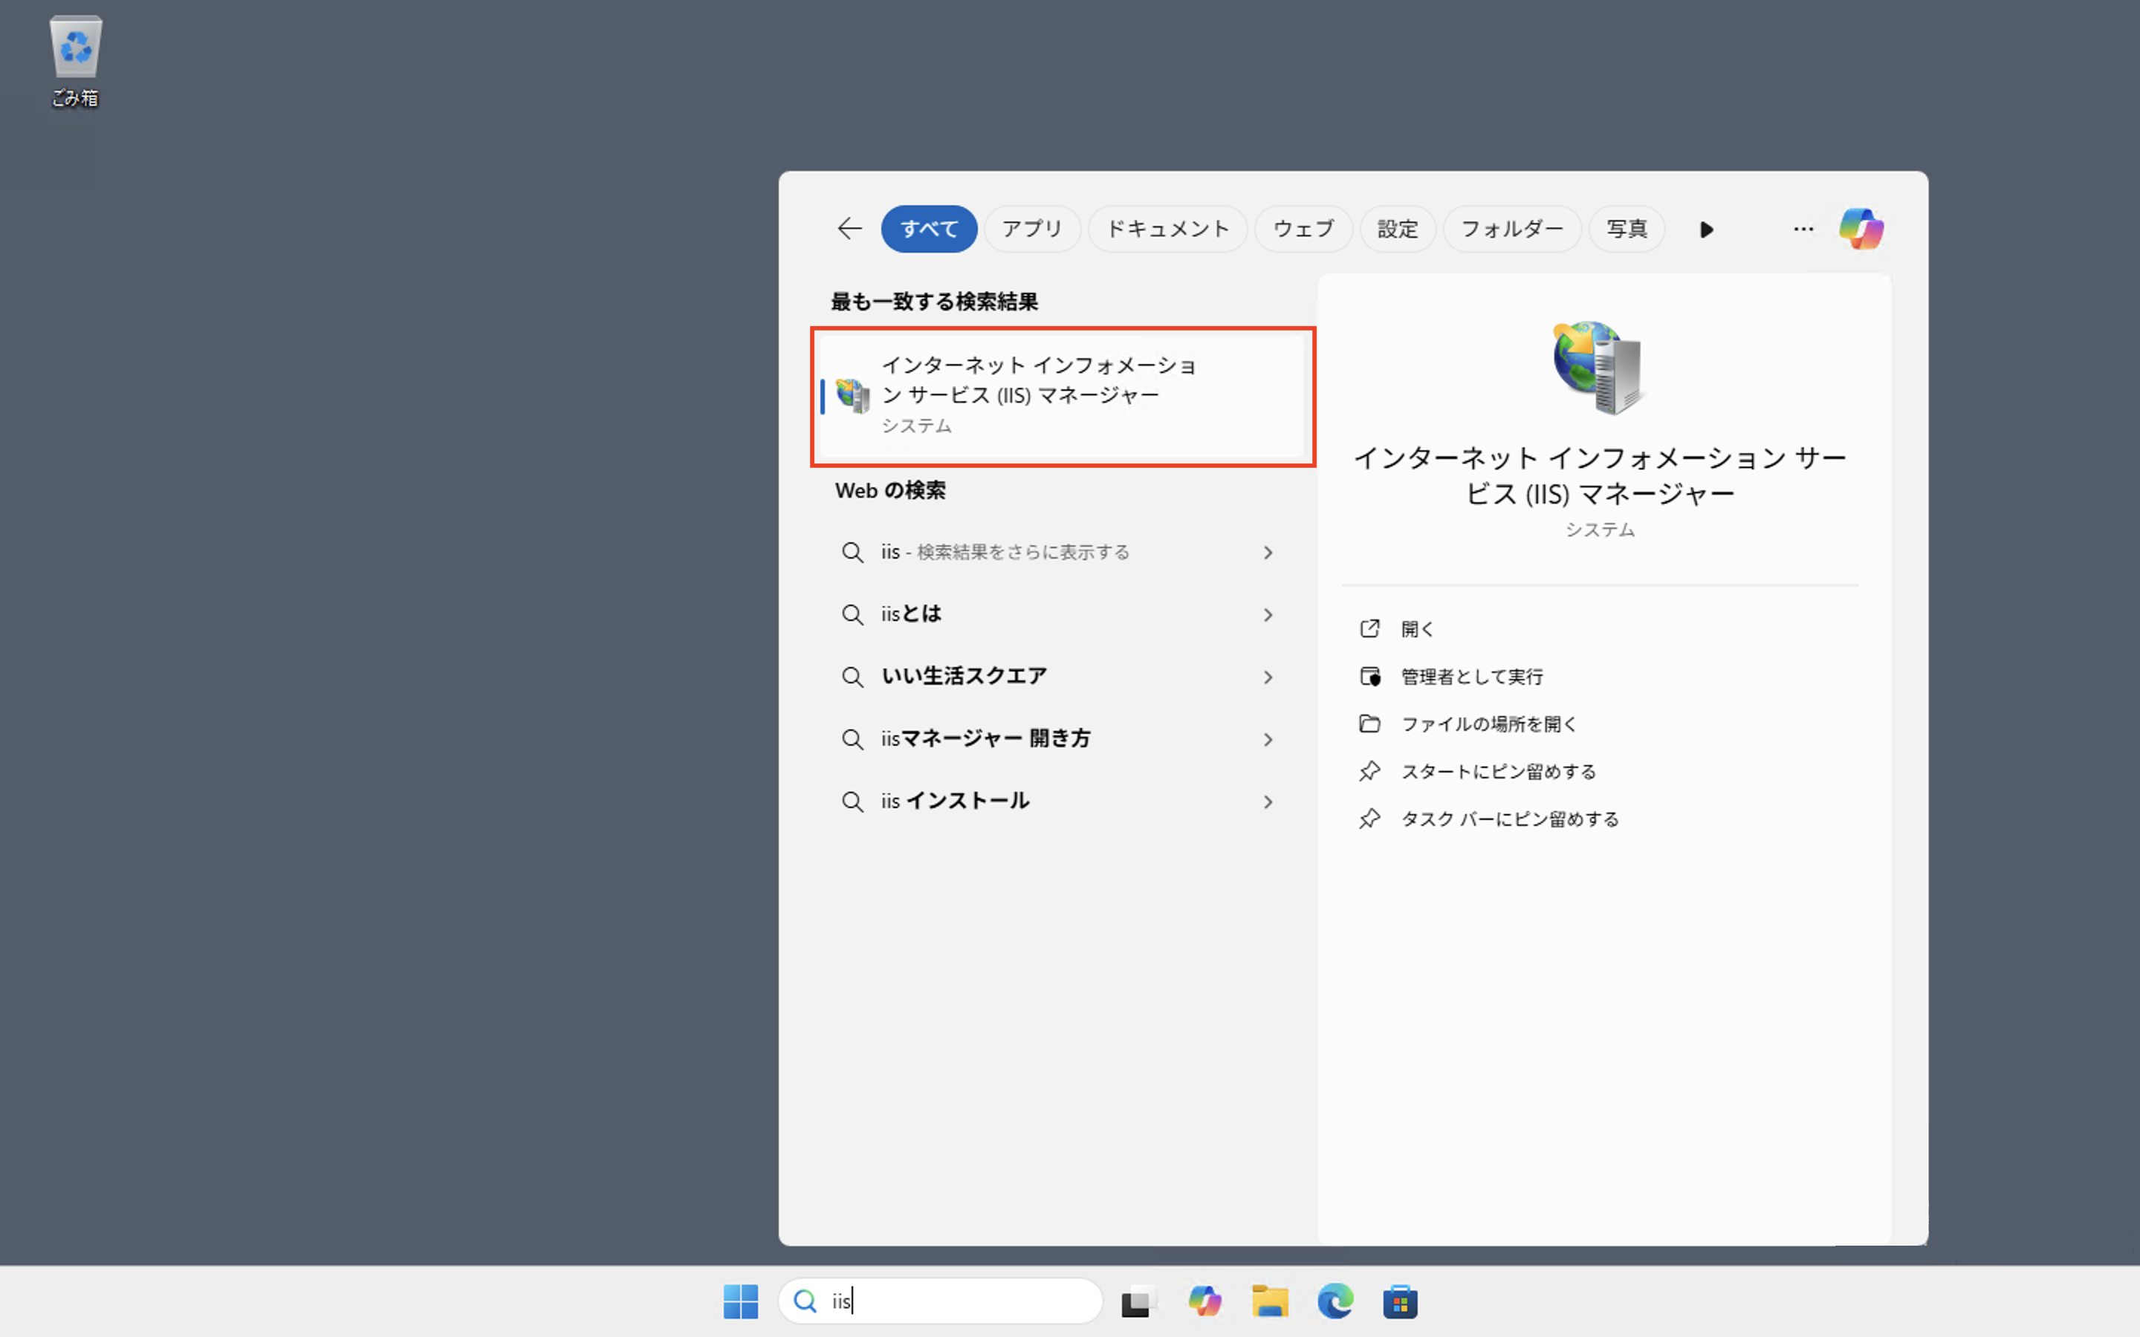Click the large IIS Manager preview icon
Screen dimensions: 2140x1337
click(x=1599, y=366)
